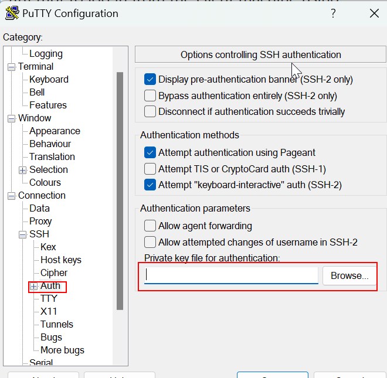Open the Host keys settings page
Screen dimensions: 387x378
pyautogui.click(x=60, y=260)
